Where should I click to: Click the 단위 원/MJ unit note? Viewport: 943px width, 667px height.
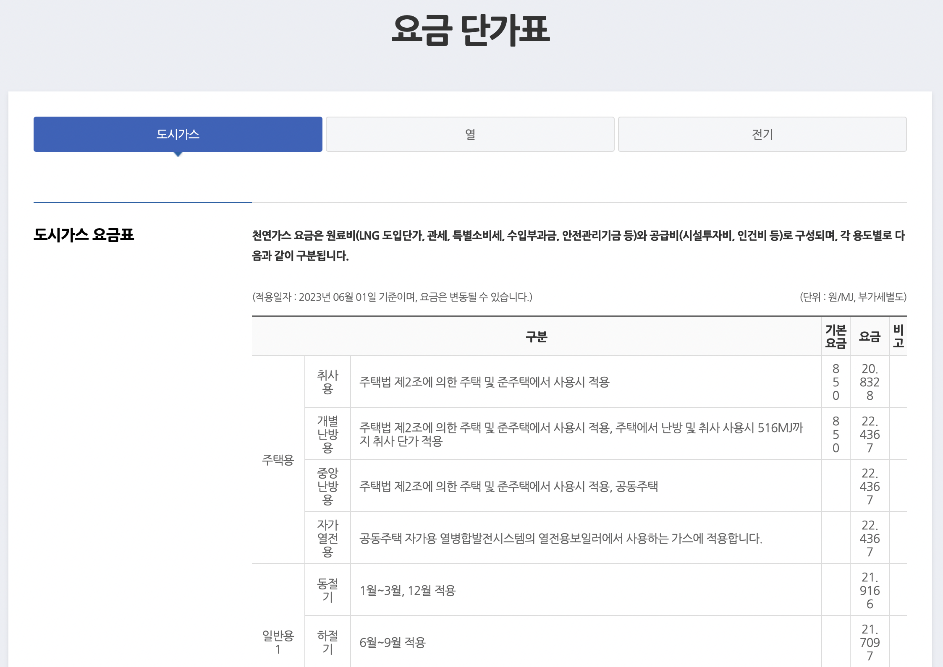click(x=853, y=297)
